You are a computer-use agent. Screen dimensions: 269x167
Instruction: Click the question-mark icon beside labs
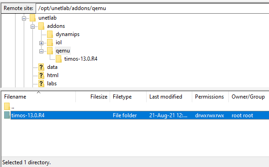41,83
